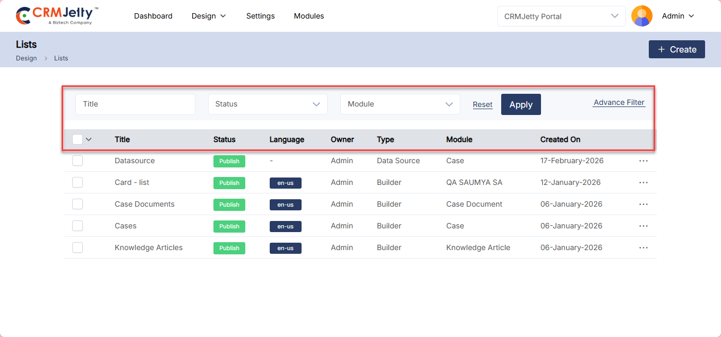The height and width of the screenshot is (337, 721).
Task: Select the Knowledge Articles row checkbox
Action: click(x=78, y=247)
